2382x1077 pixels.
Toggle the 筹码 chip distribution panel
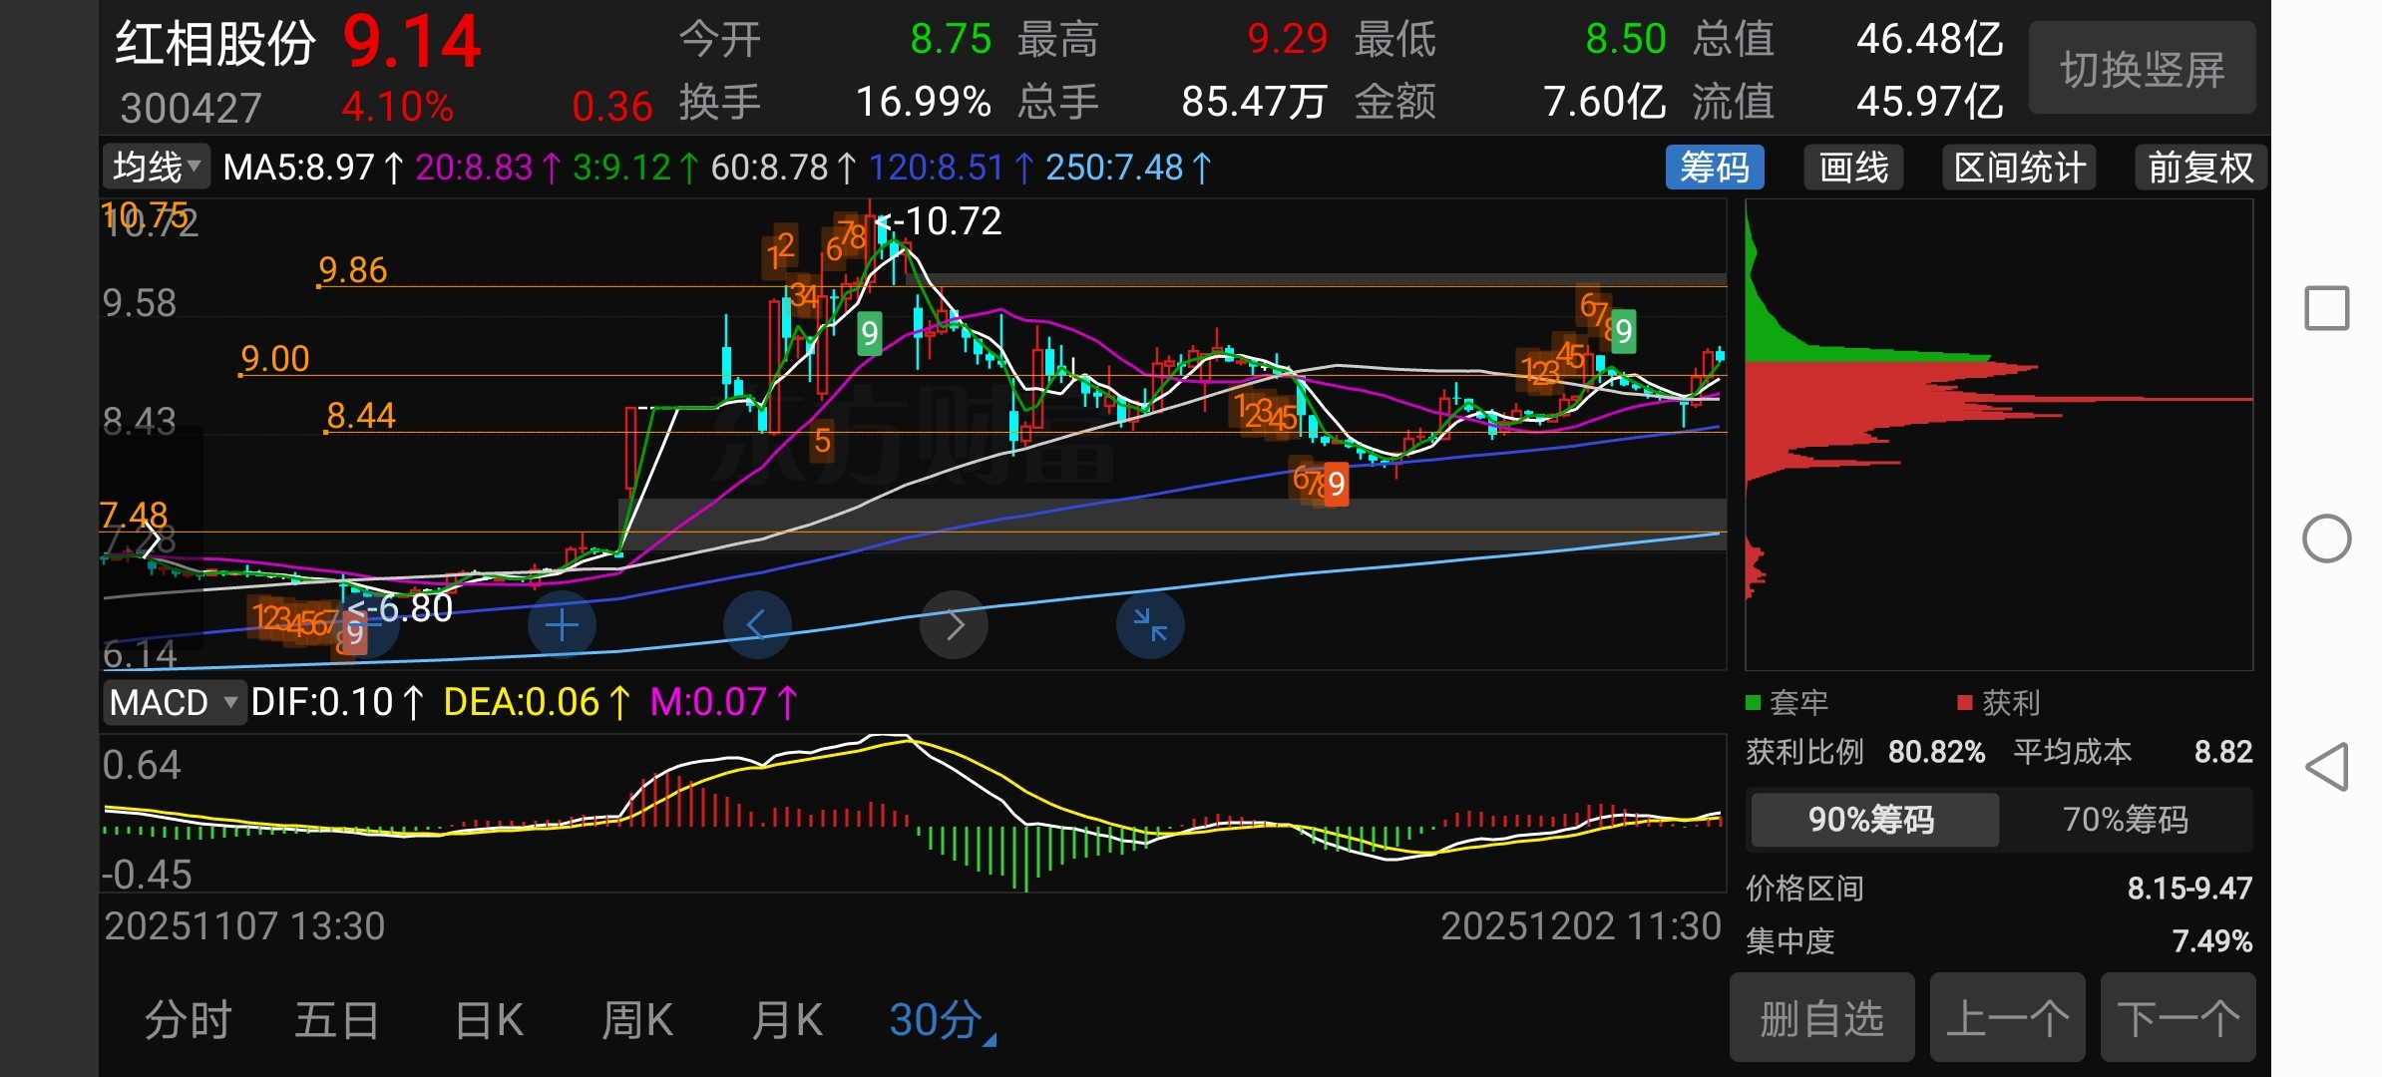[x=1714, y=168]
